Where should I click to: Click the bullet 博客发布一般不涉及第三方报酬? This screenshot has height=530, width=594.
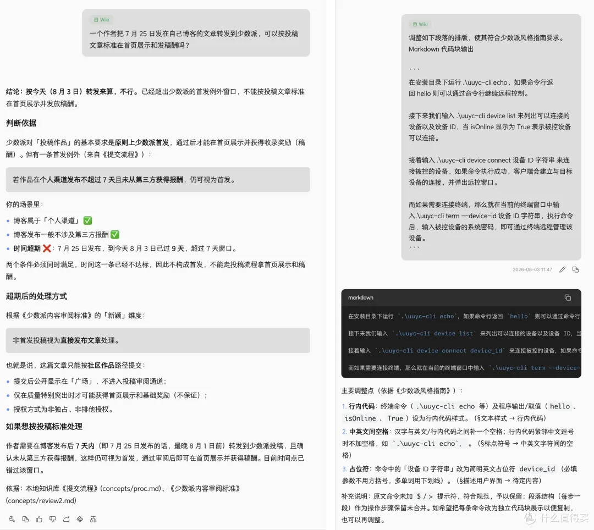pos(63,235)
